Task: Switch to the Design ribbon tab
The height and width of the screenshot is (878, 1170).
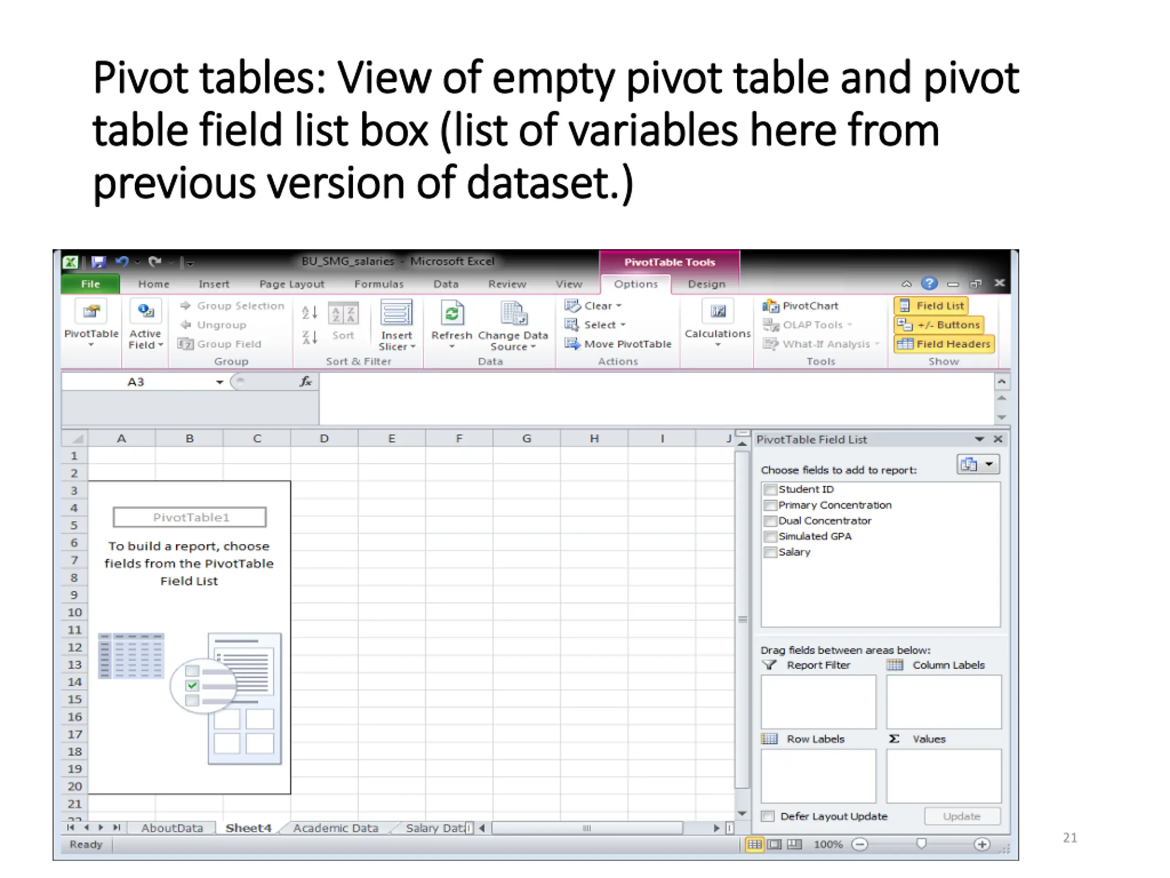Action: coord(706,284)
